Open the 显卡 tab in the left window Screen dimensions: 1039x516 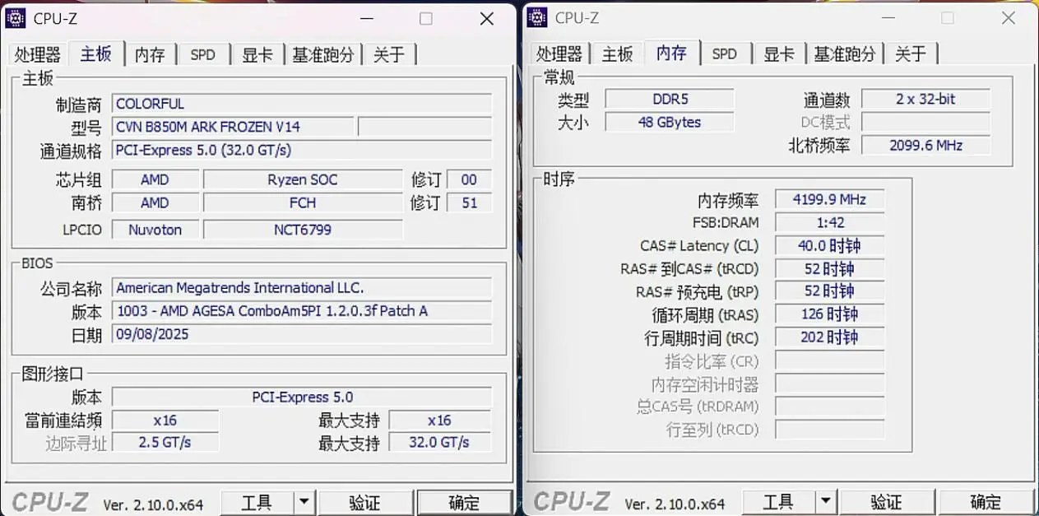point(257,53)
